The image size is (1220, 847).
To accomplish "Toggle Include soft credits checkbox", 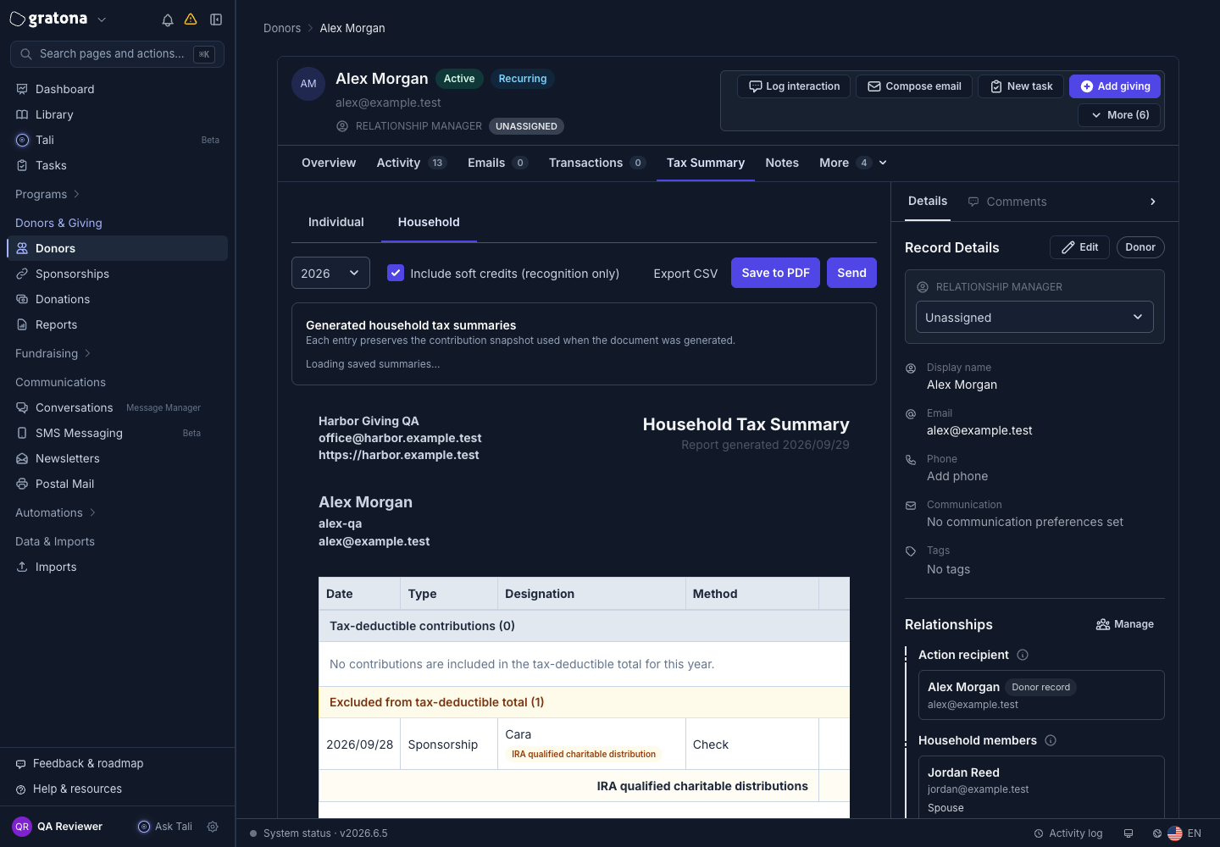I will coord(396,273).
